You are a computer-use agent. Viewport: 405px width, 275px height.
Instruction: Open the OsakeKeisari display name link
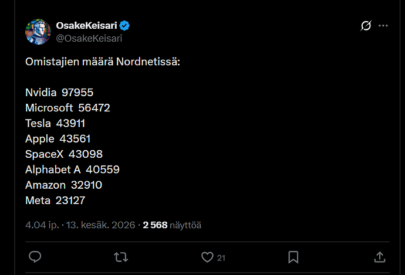(x=86, y=26)
